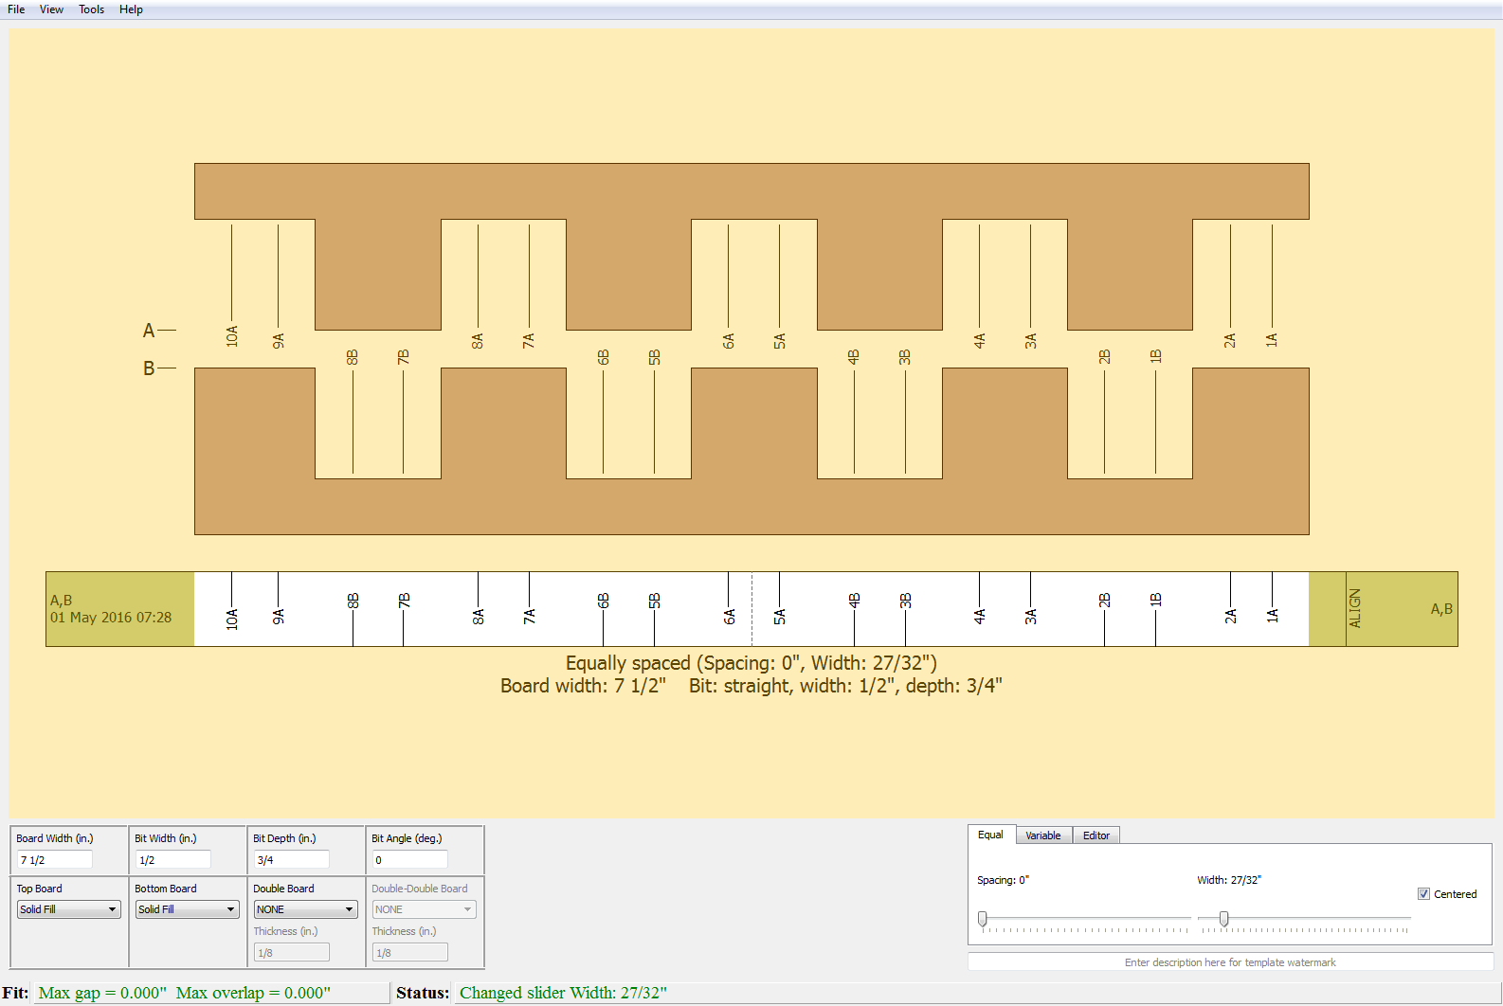This screenshot has height=1006, width=1503.
Task: Switch to the Variable tab
Action: 1042,835
